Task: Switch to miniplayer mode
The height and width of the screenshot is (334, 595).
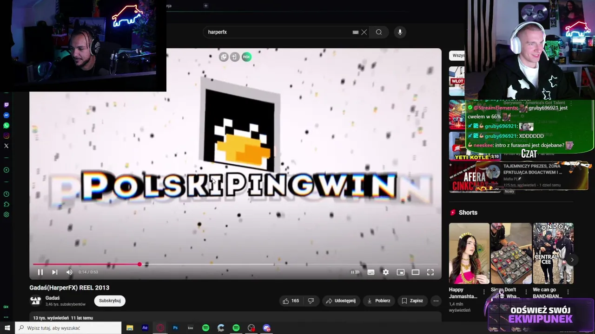Action: click(401, 272)
